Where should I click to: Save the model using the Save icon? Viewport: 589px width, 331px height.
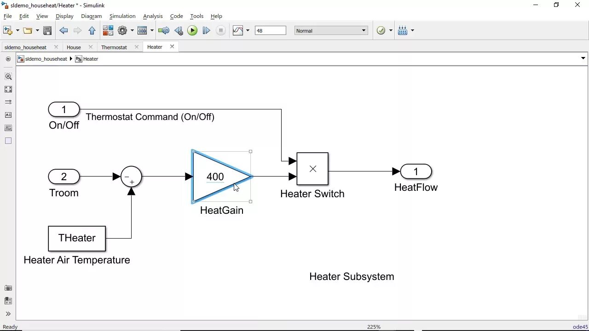point(47,30)
